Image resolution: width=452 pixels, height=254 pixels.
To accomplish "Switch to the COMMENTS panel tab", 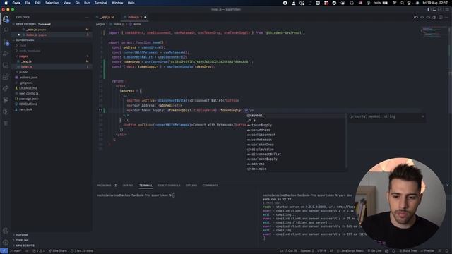I will pyautogui.click(x=210, y=186).
